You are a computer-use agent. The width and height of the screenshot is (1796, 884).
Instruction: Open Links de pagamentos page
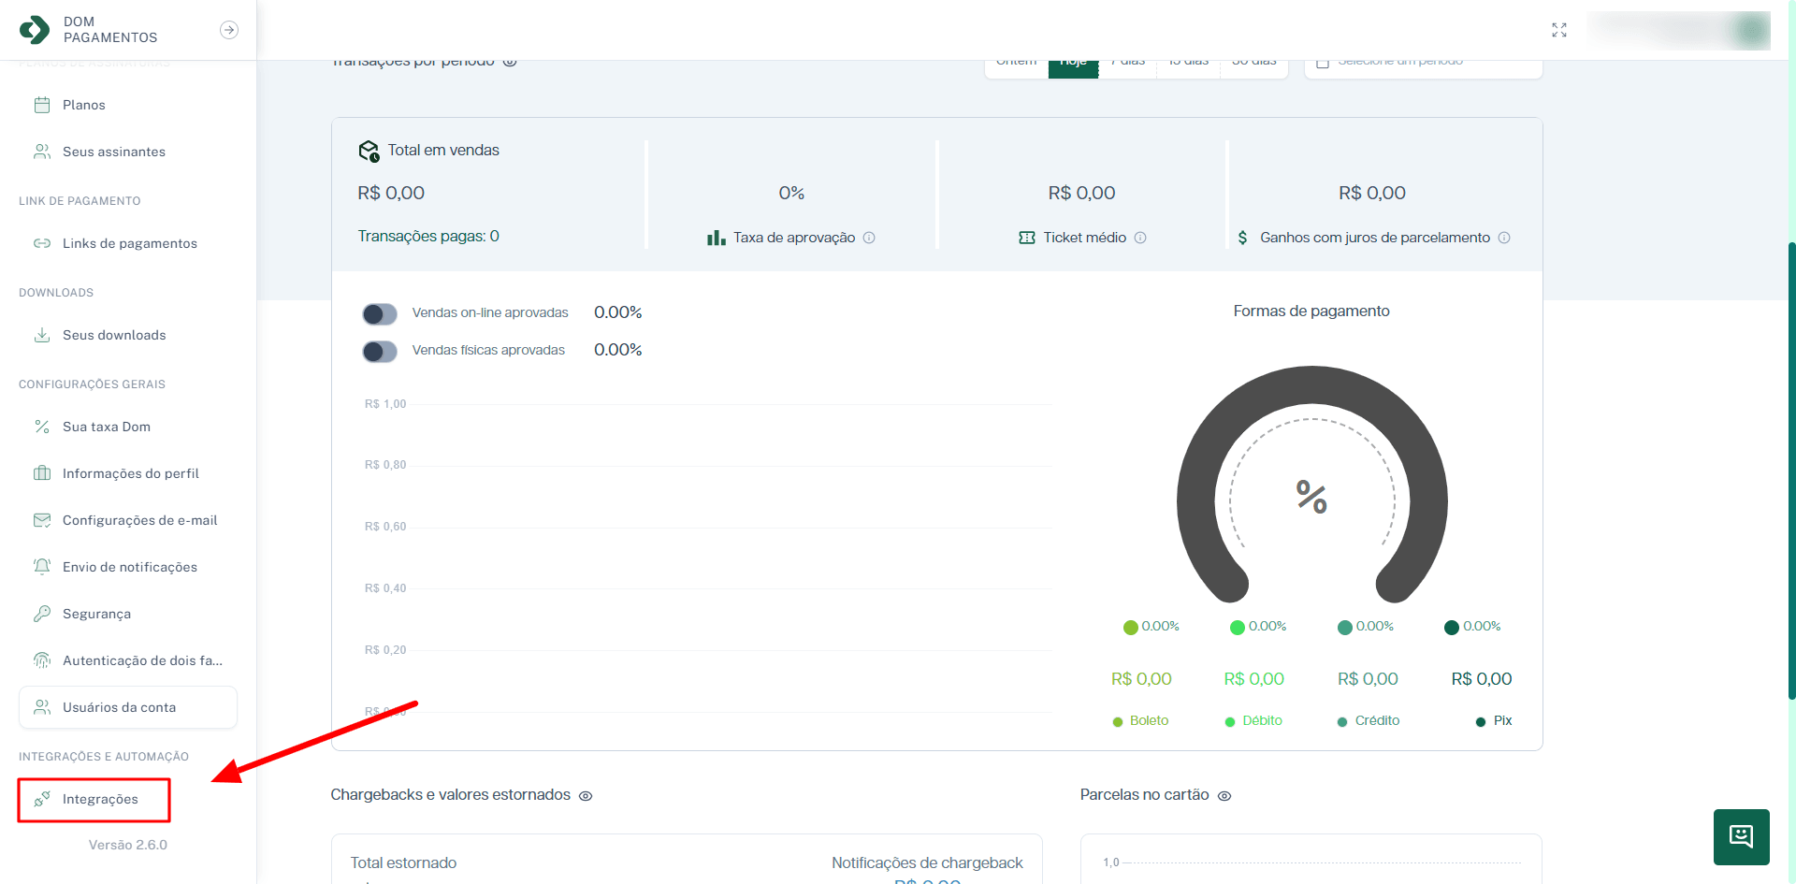click(x=129, y=243)
